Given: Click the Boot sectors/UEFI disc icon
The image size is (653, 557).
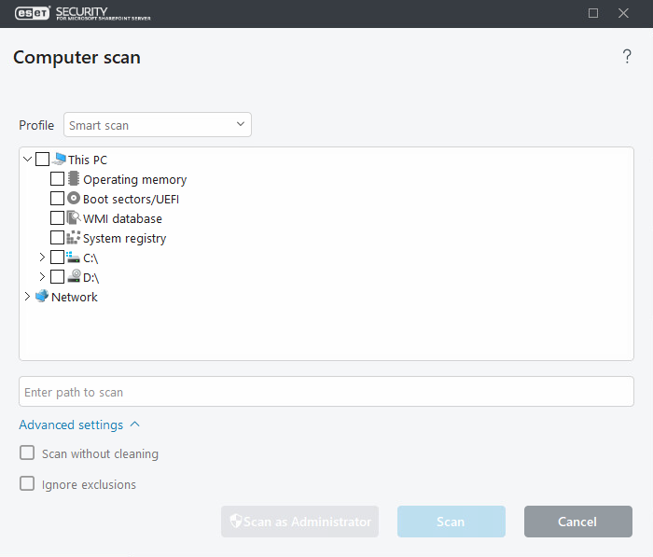Looking at the screenshot, I should tap(74, 199).
